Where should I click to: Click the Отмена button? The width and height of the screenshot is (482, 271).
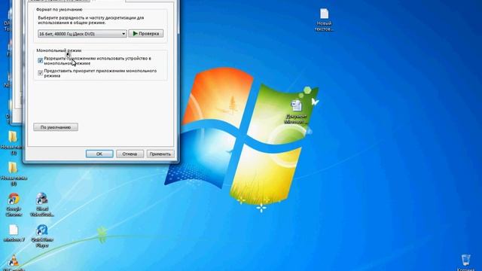point(130,154)
